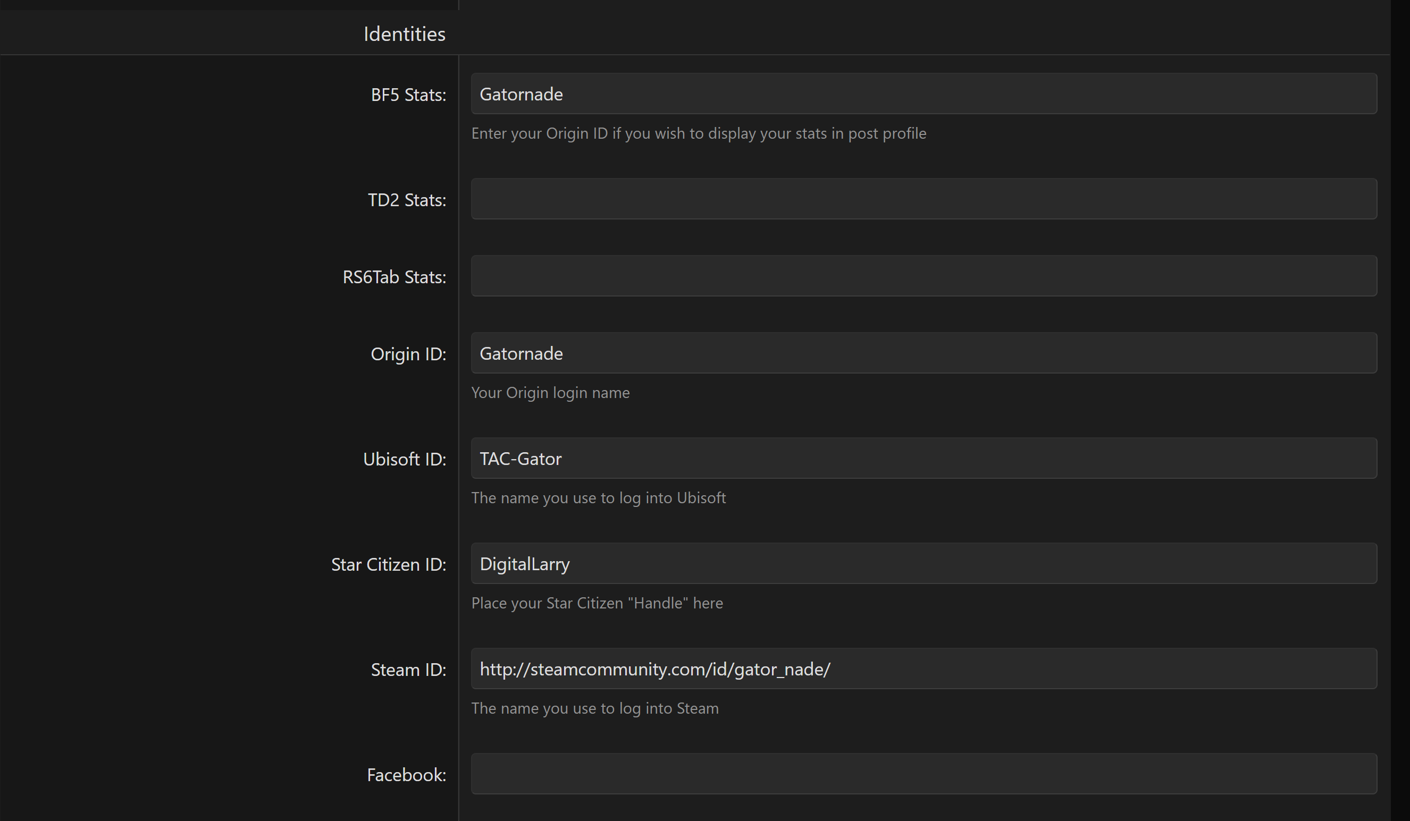Click the "Ubisoft ID:" label
Image resolution: width=1410 pixels, height=821 pixels.
click(x=405, y=460)
